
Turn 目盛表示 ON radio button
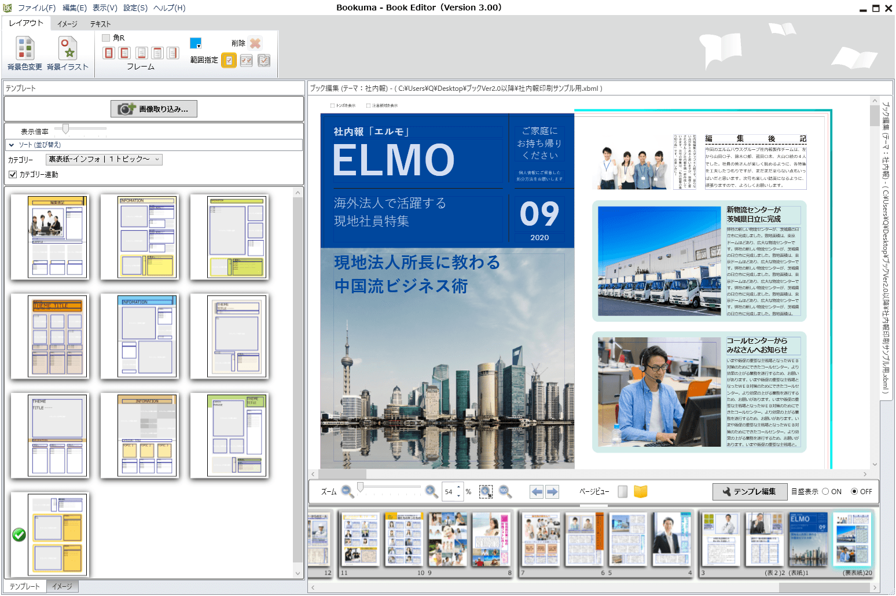tap(825, 491)
